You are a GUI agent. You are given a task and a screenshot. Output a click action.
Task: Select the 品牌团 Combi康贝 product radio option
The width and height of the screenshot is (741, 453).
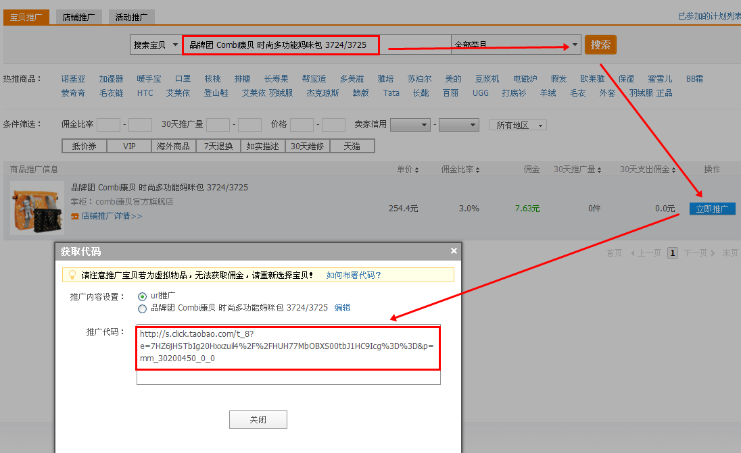click(x=142, y=309)
